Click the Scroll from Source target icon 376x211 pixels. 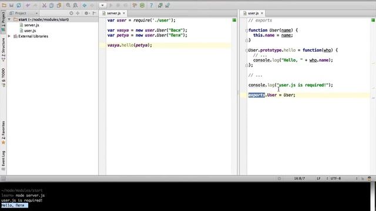point(71,13)
